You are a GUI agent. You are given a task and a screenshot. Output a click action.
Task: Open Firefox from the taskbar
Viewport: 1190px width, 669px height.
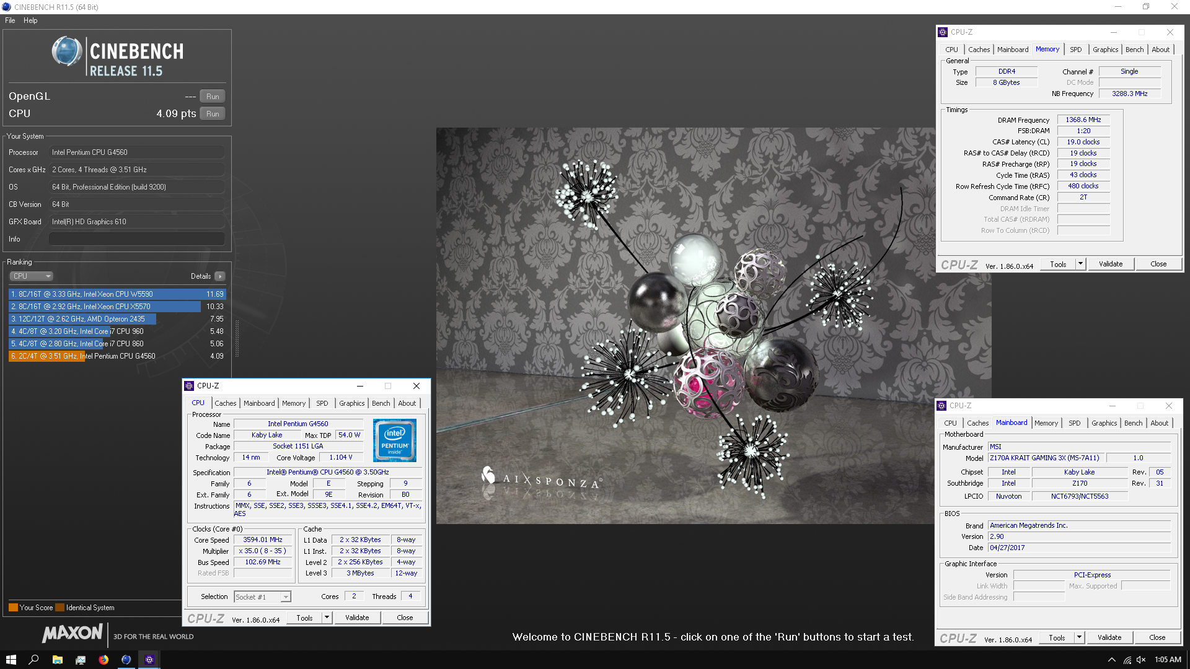(103, 660)
